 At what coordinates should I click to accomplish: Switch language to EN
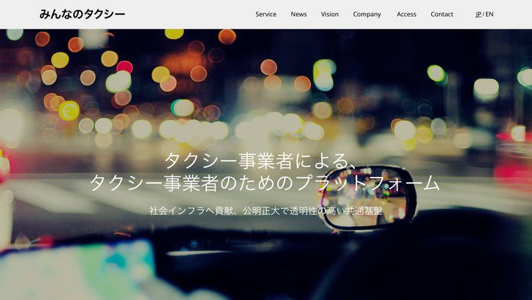point(489,14)
